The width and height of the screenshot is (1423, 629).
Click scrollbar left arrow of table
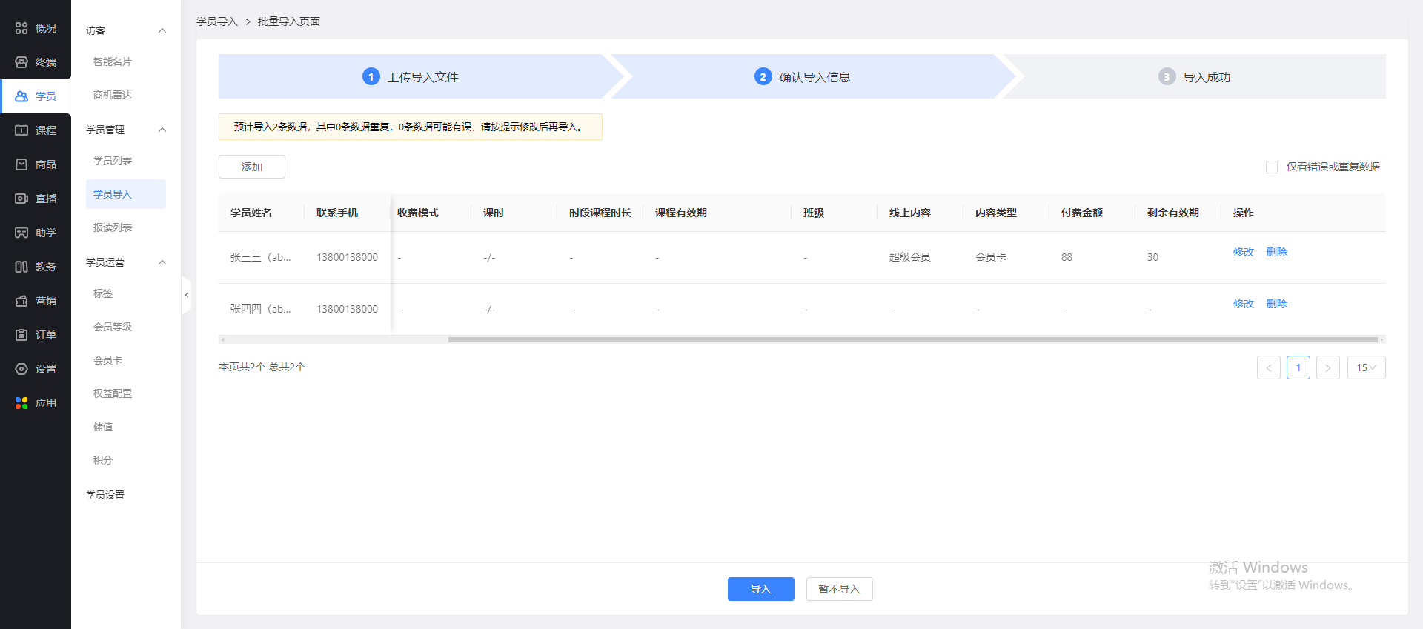(x=222, y=340)
